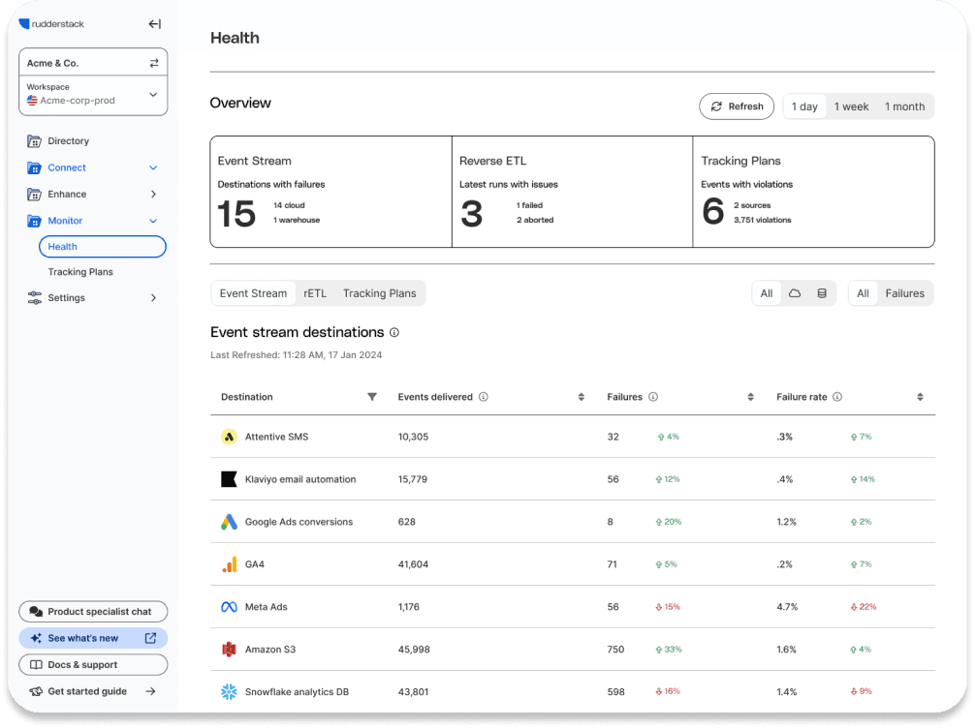This screenshot has width=975, height=728.
Task: Click info icon next to Event stream destinations
Action: tap(394, 333)
